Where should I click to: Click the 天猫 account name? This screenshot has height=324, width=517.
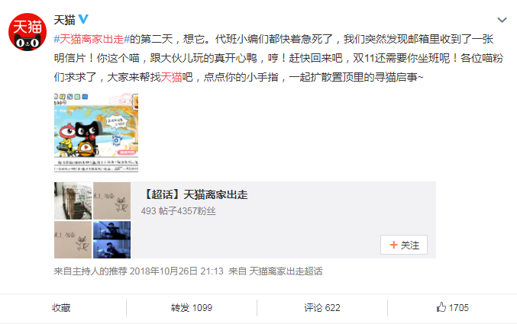(x=65, y=20)
